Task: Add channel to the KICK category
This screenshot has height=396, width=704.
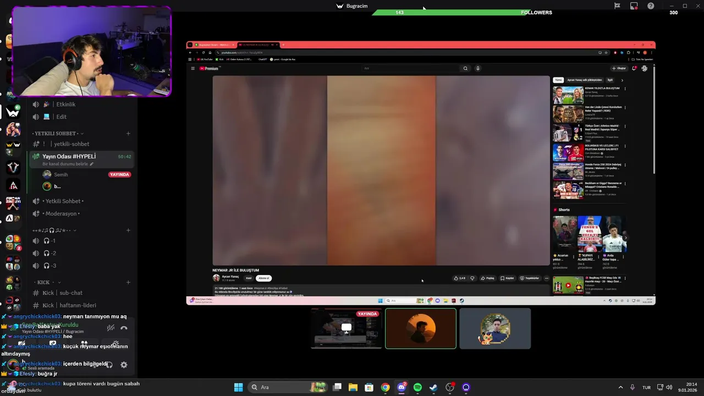Action: click(x=128, y=282)
